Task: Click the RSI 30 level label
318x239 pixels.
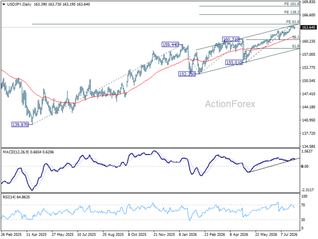Action: coord(303,220)
